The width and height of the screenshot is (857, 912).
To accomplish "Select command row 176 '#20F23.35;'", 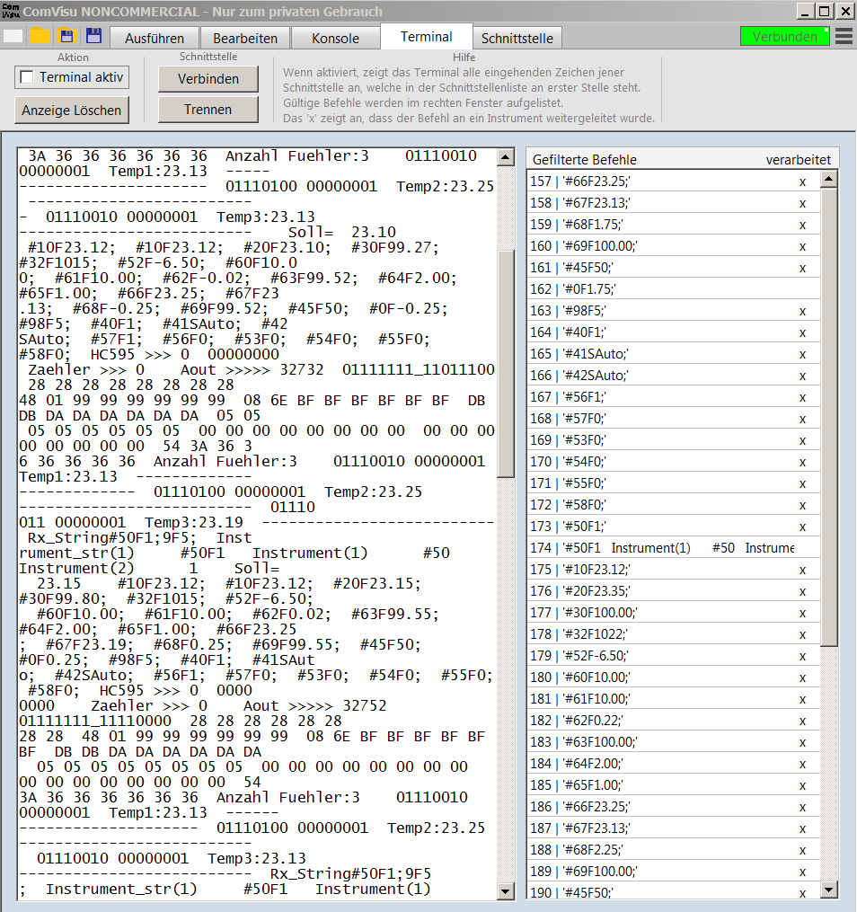I will click(673, 591).
